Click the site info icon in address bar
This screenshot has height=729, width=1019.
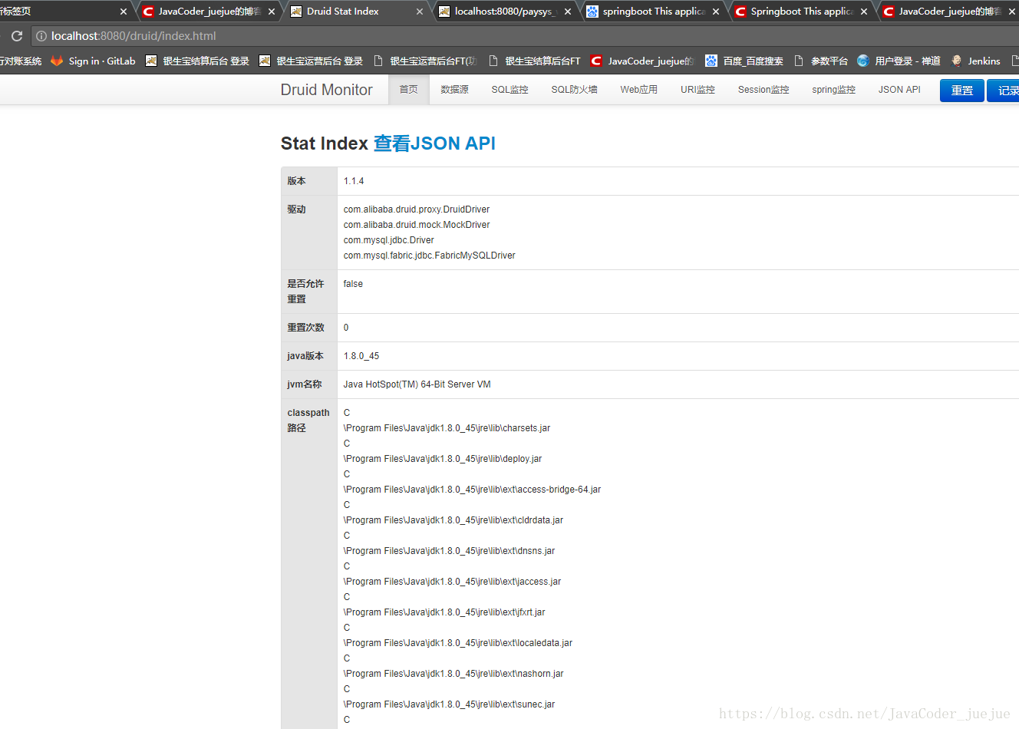click(x=41, y=36)
